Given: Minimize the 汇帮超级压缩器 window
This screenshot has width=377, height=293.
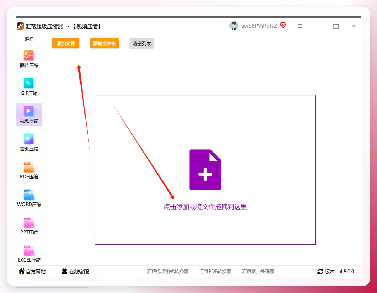Looking at the screenshot, I should point(317,26).
